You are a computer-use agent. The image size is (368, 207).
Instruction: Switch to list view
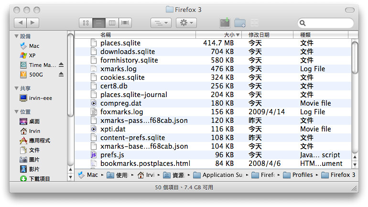pyautogui.click(x=99, y=23)
